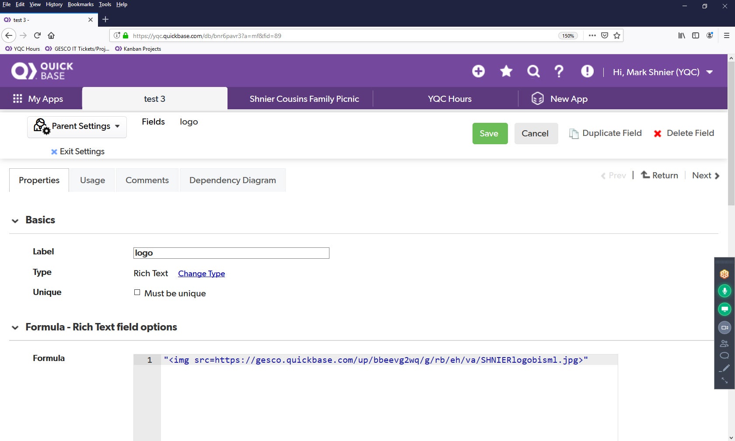Viewport: 735px width, 441px height.
Task: Check the Must be unique checkbox
Action: (x=137, y=292)
